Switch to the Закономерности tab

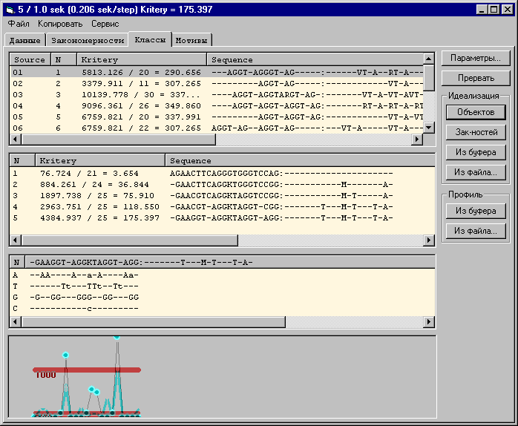[x=87, y=40]
